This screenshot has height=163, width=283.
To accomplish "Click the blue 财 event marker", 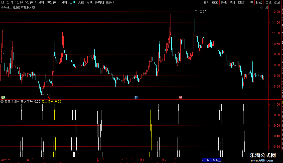I will [136, 97].
